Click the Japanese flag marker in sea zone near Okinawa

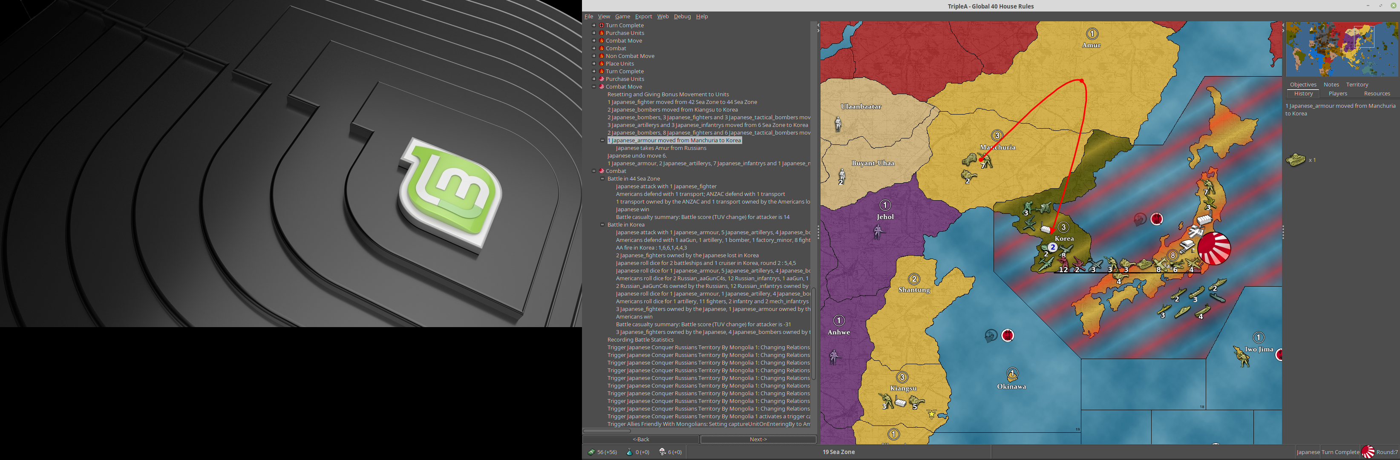point(1008,336)
